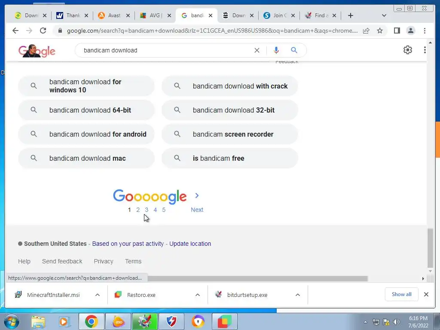The width and height of the screenshot is (440, 330).
Task: Open a new browser tab
Action: [351, 15]
